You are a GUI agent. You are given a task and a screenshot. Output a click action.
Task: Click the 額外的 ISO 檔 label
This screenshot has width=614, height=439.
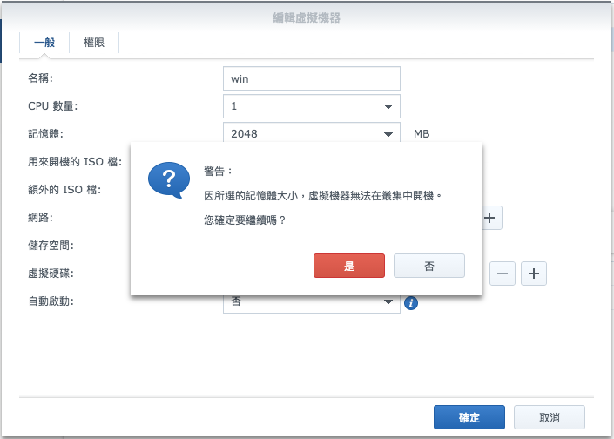(64, 190)
